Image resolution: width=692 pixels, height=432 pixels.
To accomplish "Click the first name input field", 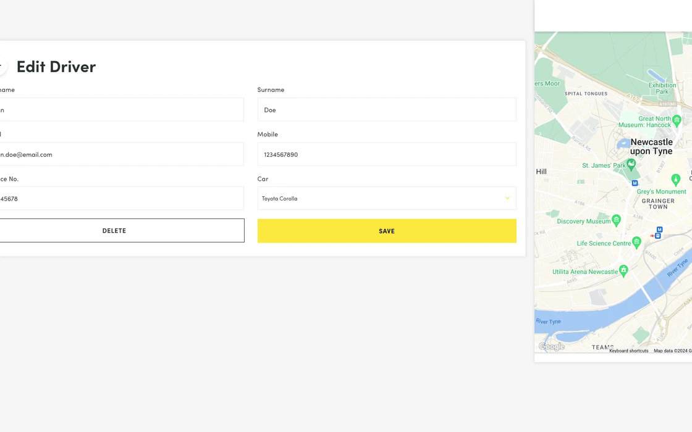I will click(121, 110).
